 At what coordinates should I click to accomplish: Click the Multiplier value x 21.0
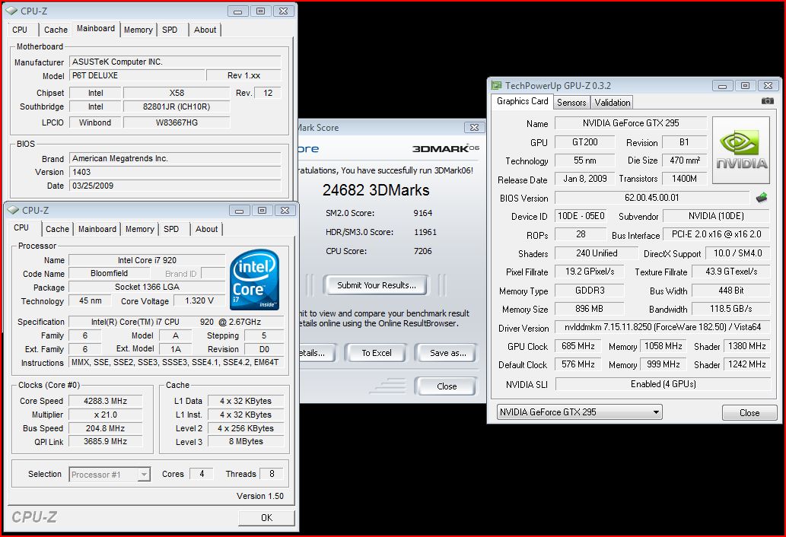tap(105, 415)
